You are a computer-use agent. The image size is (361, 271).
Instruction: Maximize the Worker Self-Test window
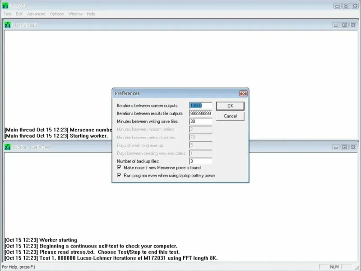(344, 147)
